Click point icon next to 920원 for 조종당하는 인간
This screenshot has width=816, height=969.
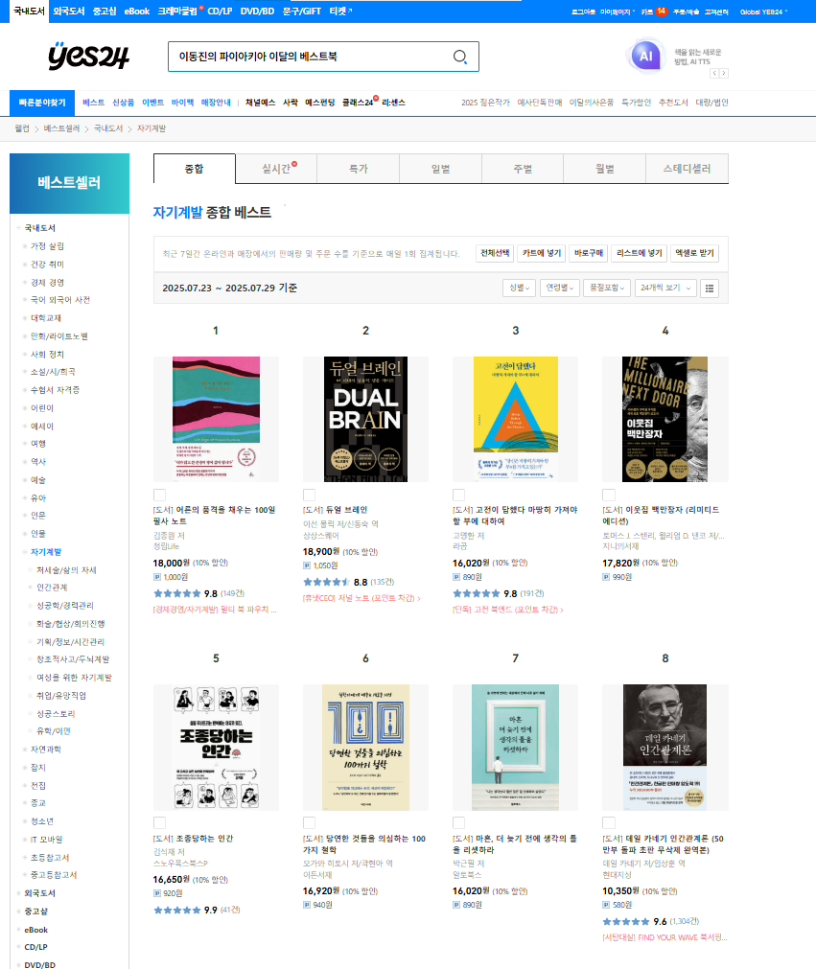157,893
